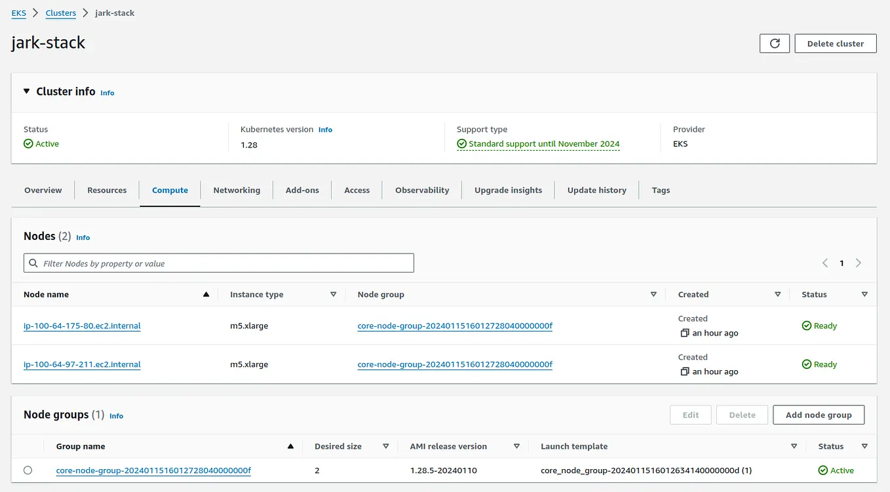Sort Node groups by Group name arrow
890x492 pixels.
coord(290,446)
